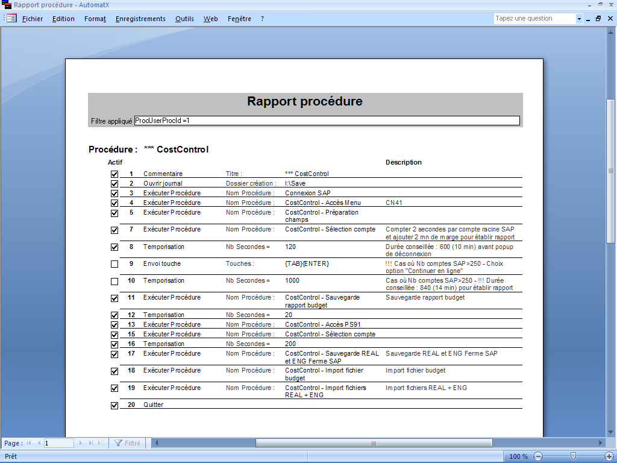
Task: Toggle checkbox for row 1 Commentaire
Action: (114, 174)
